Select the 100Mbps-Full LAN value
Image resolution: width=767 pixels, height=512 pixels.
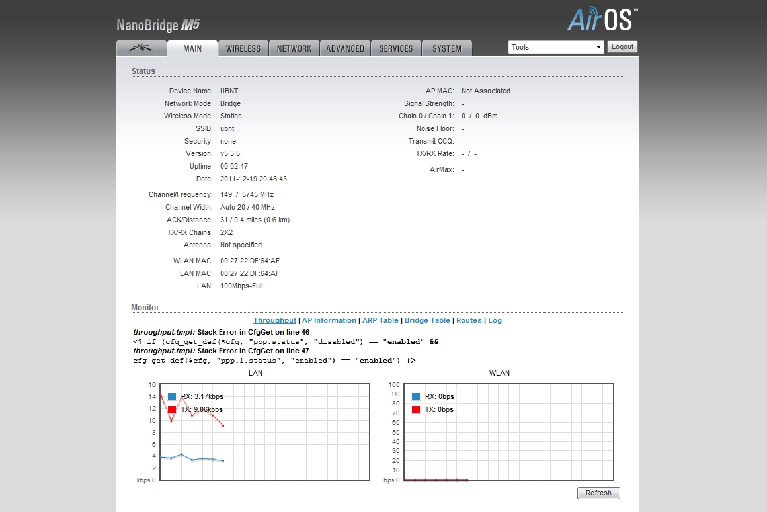[241, 286]
